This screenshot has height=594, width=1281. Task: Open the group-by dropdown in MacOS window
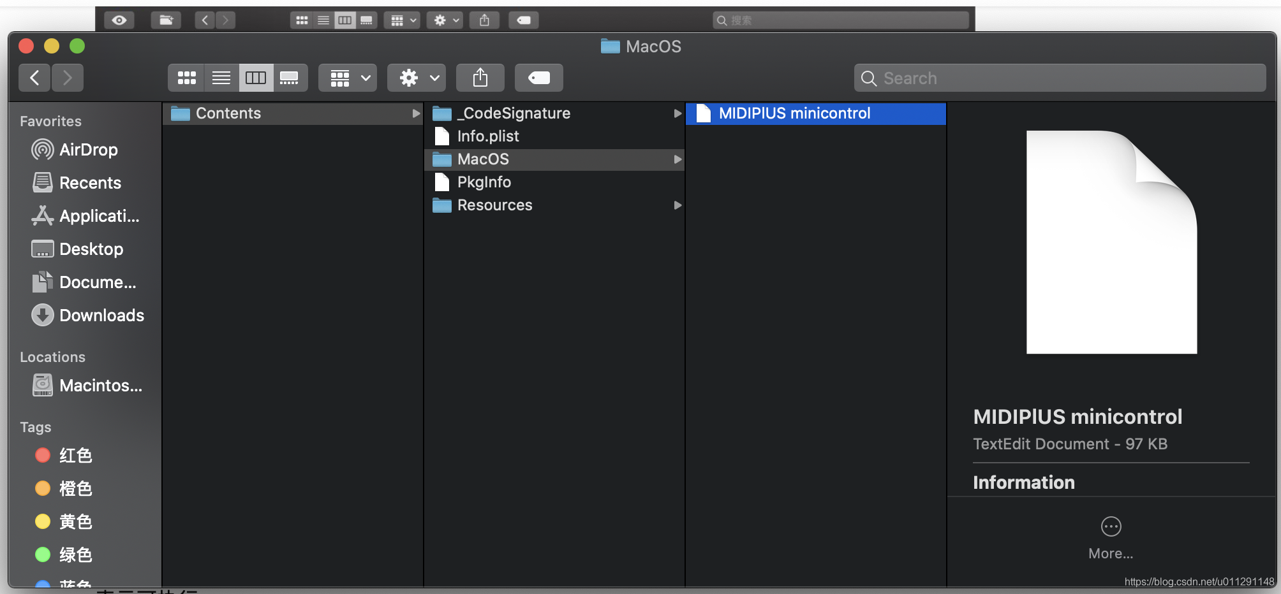click(x=348, y=78)
